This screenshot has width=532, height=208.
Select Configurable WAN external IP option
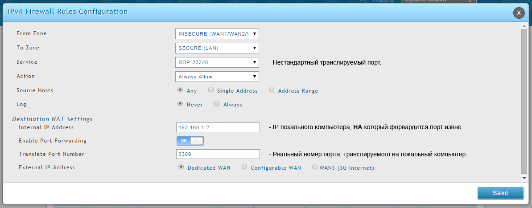(244, 167)
